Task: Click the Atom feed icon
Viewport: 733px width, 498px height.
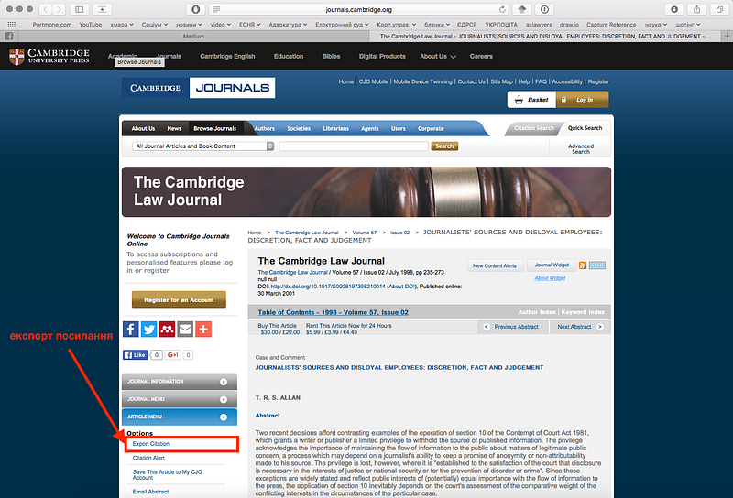Action: pos(597,265)
